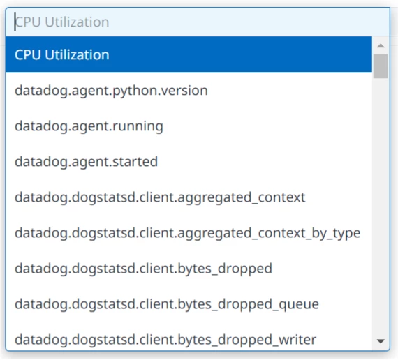The height and width of the screenshot is (360, 398).
Task: Choose the bytes_dropped_queue metric
Action: pos(189,303)
